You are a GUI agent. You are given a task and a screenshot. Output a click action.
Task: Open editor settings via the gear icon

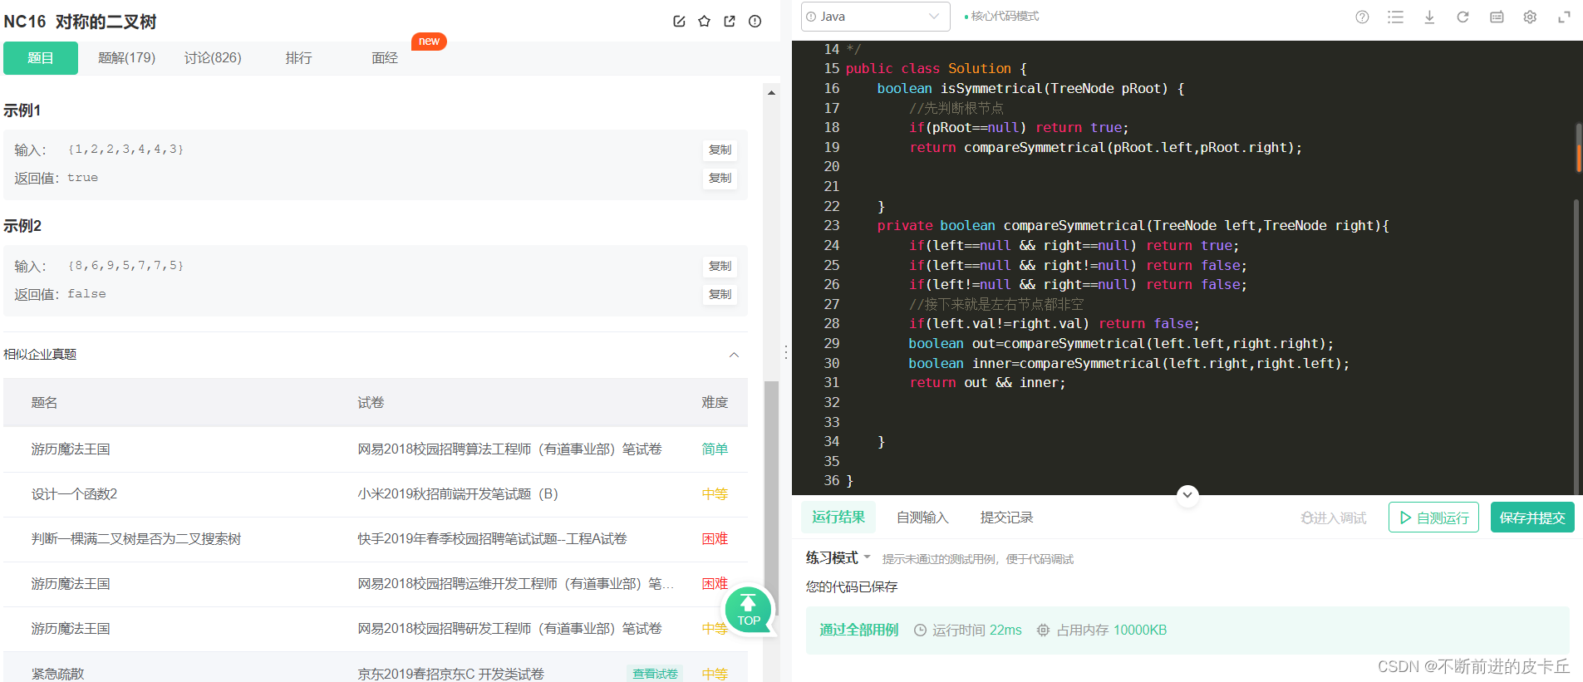(1530, 17)
